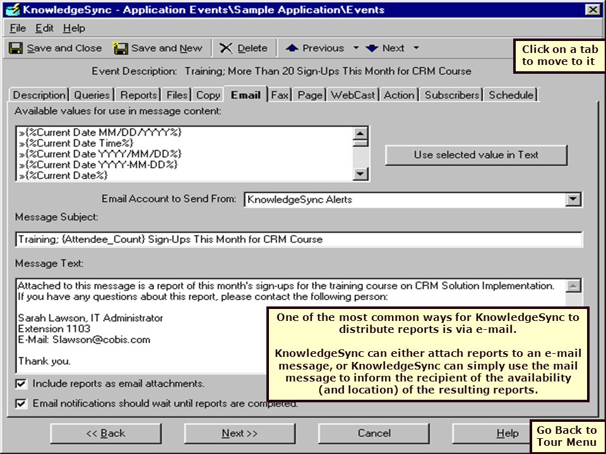Open the Help menu
This screenshot has height=454, width=606.
click(x=74, y=28)
